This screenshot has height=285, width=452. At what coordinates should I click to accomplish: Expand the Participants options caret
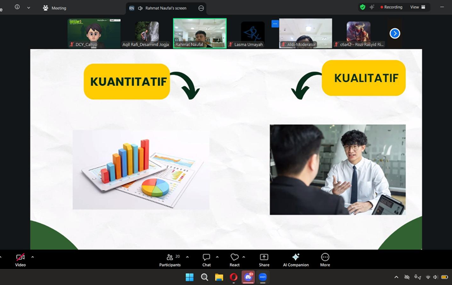pyautogui.click(x=187, y=257)
